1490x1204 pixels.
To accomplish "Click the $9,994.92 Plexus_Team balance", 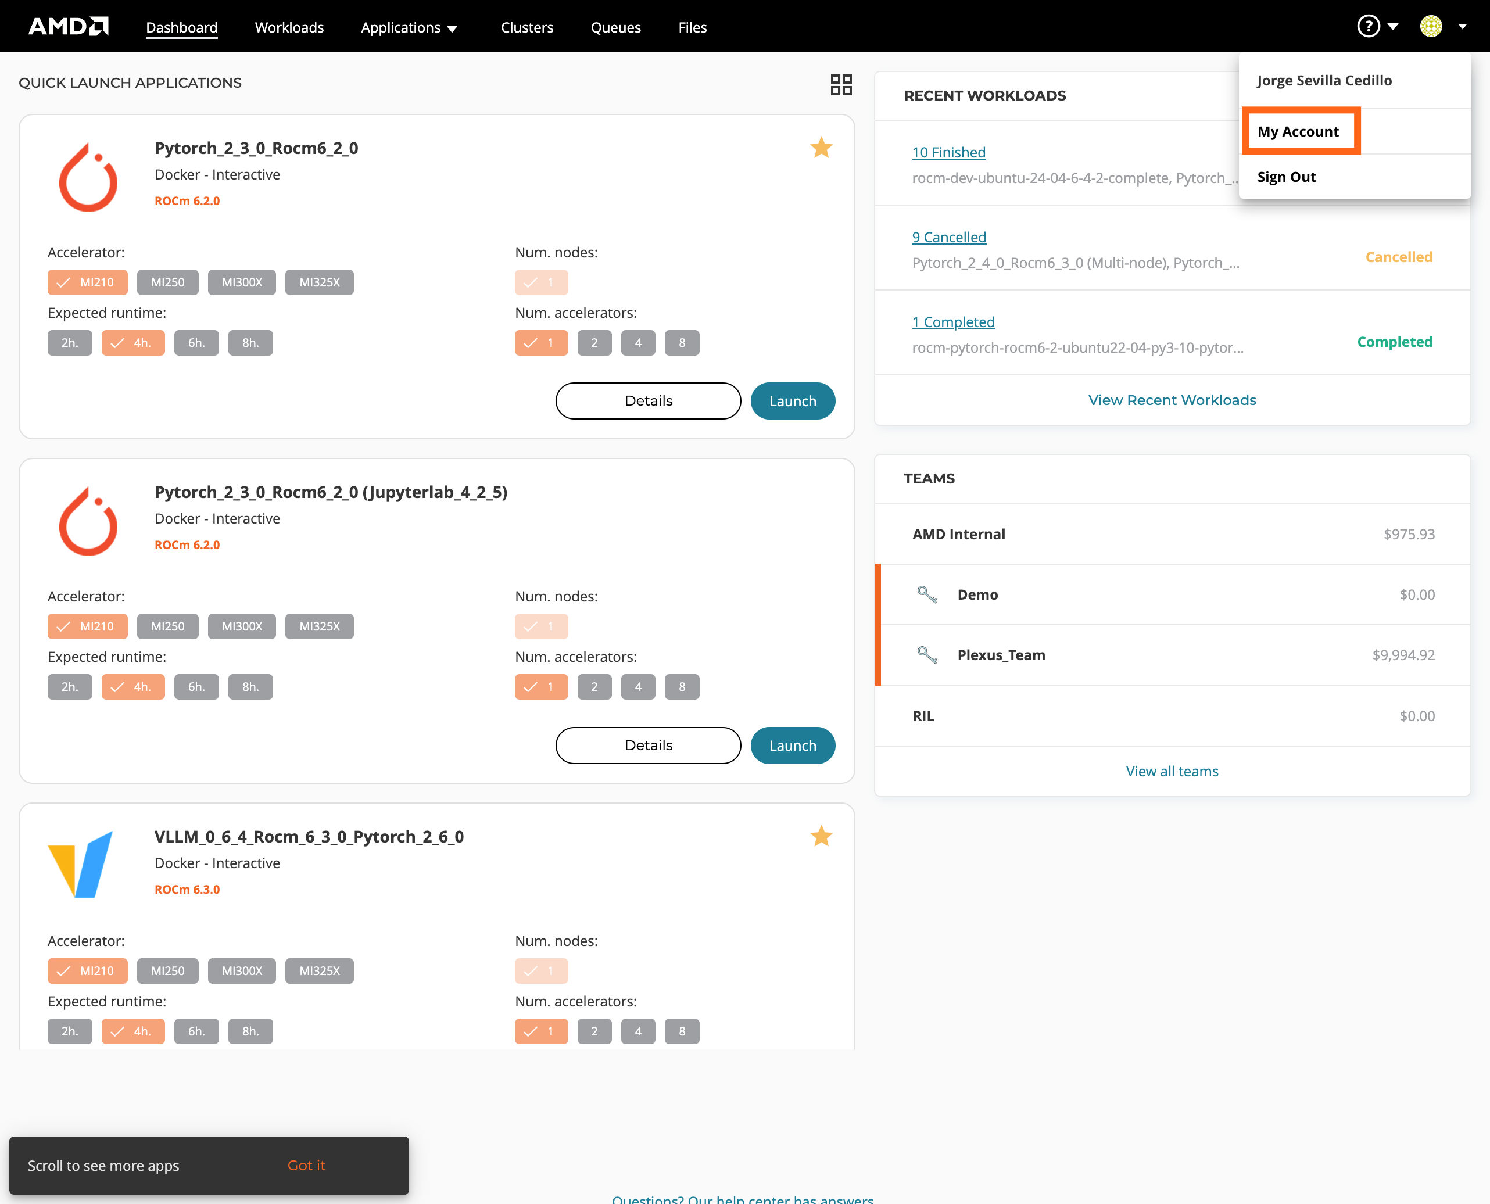I will (1403, 655).
